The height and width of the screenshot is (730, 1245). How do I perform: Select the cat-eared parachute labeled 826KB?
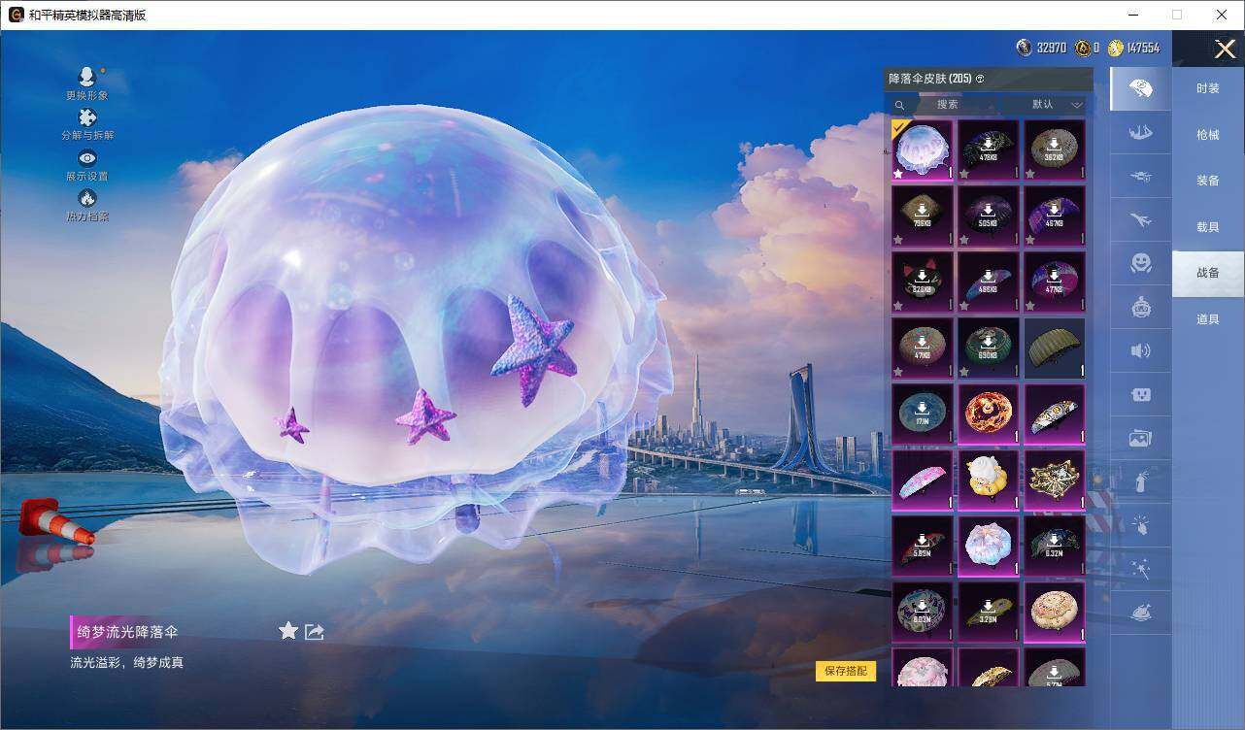point(923,282)
